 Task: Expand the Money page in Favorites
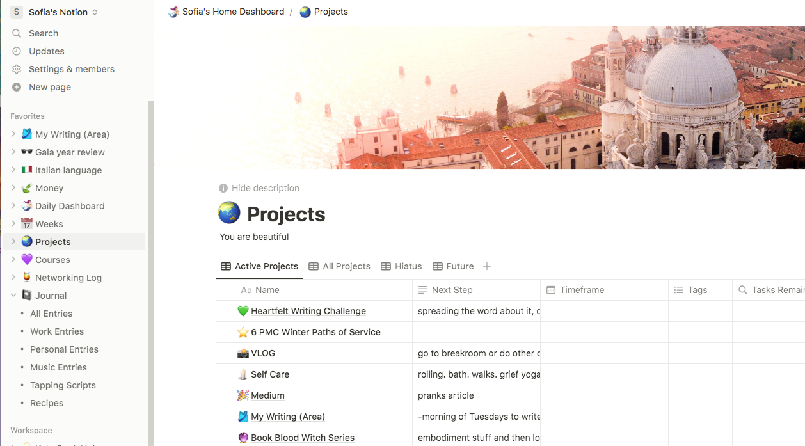click(13, 188)
